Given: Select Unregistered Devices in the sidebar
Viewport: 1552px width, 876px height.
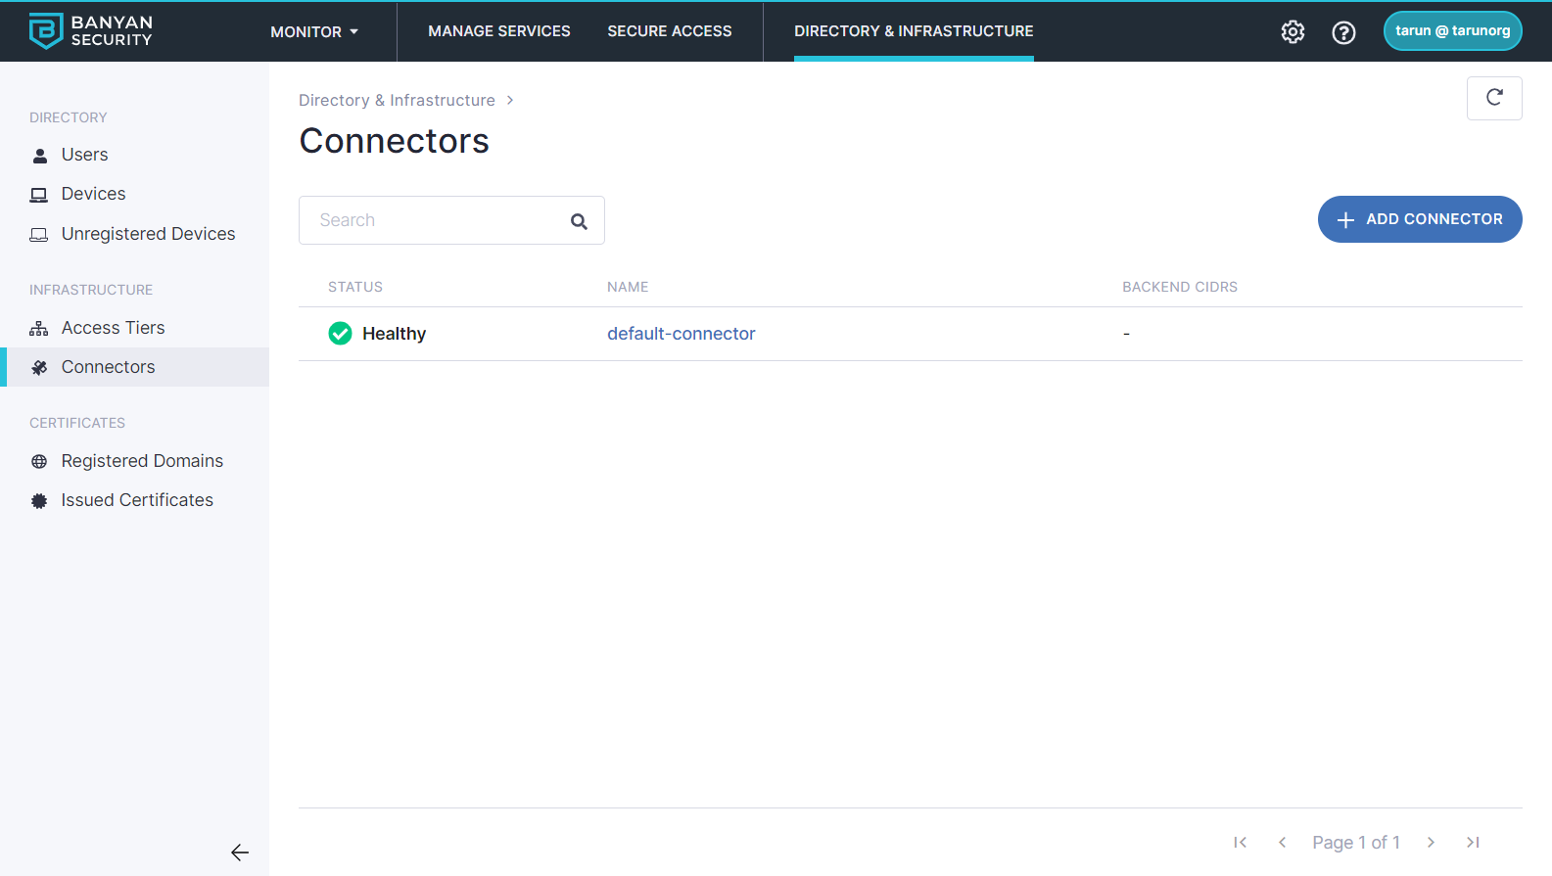Looking at the screenshot, I should pyautogui.click(x=148, y=234).
